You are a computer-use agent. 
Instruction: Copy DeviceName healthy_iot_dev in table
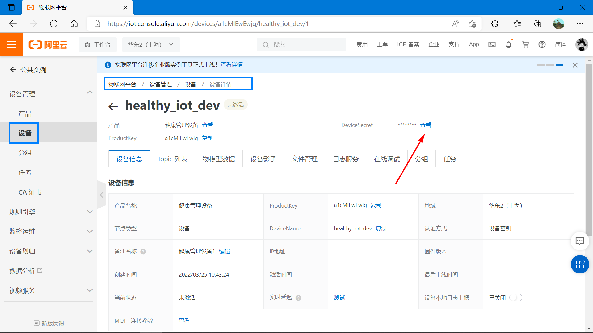pyautogui.click(x=381, y=228)
